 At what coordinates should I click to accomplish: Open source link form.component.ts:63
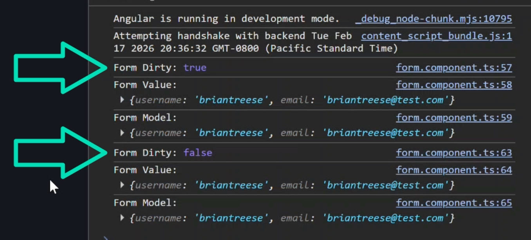coord(453,152)
